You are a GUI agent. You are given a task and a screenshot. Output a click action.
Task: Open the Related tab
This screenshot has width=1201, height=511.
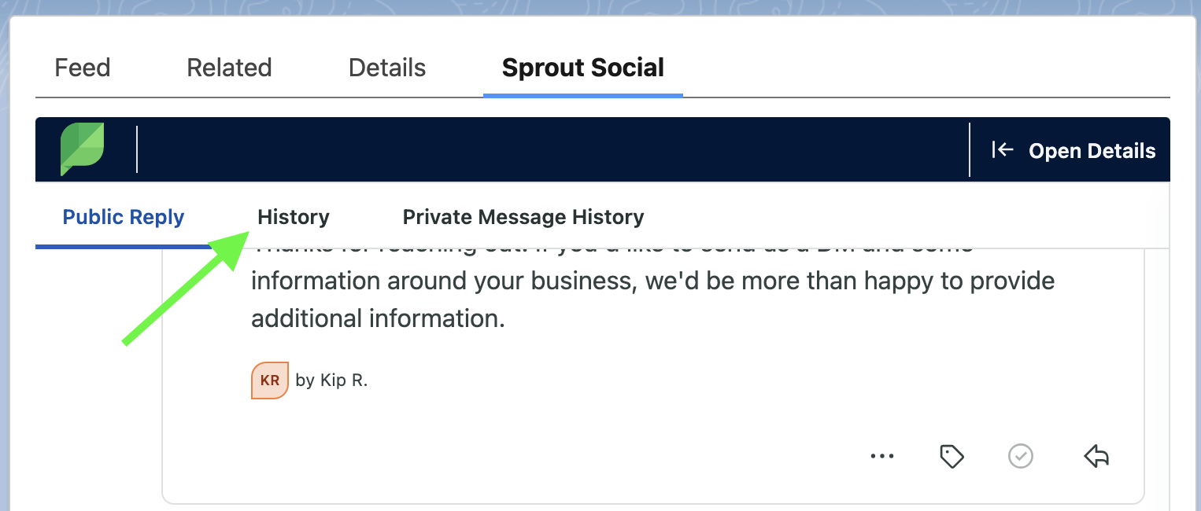click(229, 68)
